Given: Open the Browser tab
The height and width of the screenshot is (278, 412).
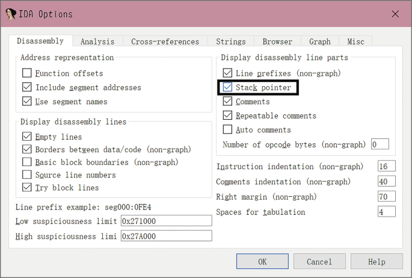Looking at the screenshot, I should tap(277, 42).
